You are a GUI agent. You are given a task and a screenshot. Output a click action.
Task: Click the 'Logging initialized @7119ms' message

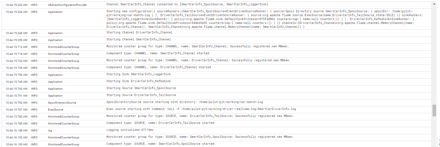point(130,130)
